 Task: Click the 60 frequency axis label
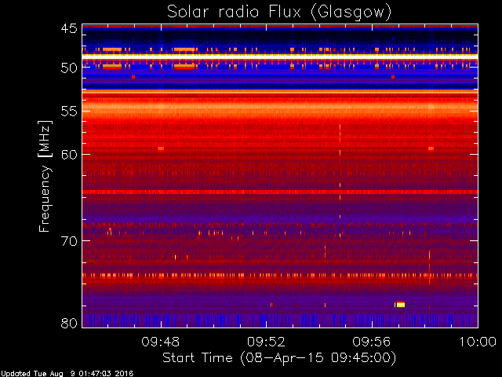pos(69,155)
